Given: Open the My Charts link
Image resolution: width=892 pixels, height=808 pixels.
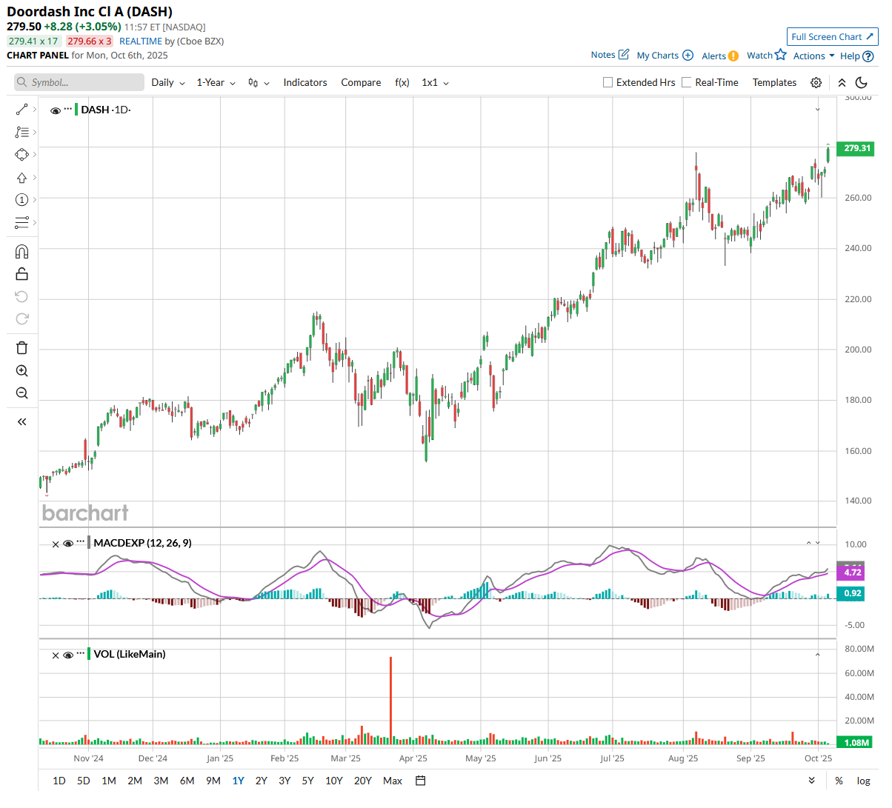Looking at the screenshot, I should (657, 56).
